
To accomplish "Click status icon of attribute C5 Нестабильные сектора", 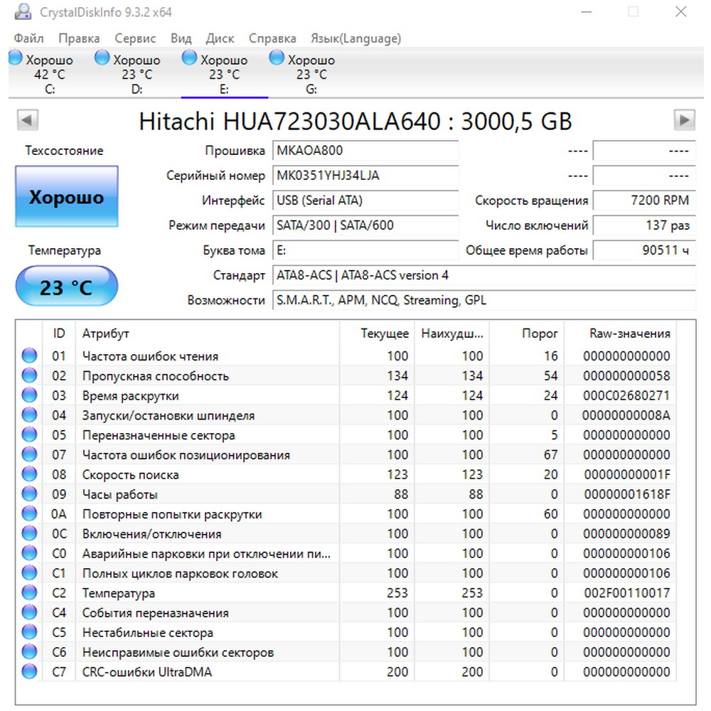I will (29, 632).
